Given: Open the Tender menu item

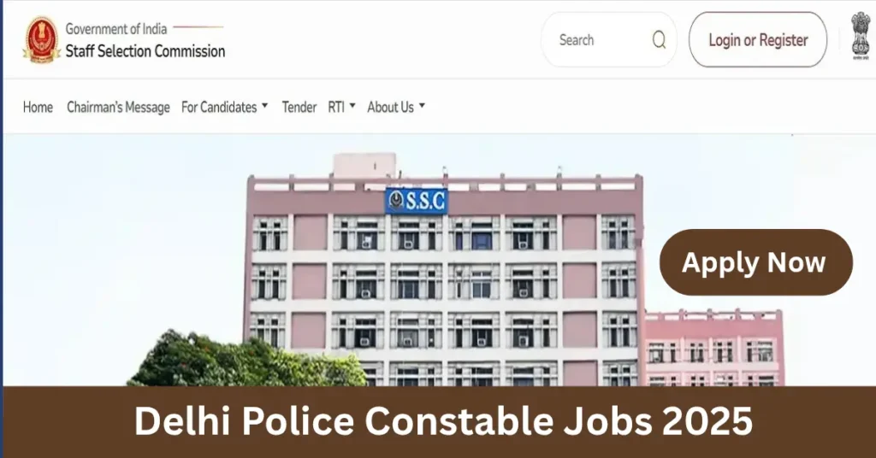Looking at the screenshot, I should pyautogui.click(x=299, y=107).
